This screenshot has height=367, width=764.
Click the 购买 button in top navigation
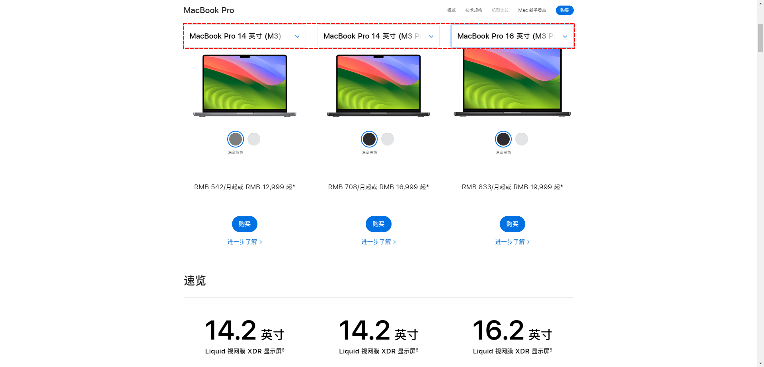(564, 10)
